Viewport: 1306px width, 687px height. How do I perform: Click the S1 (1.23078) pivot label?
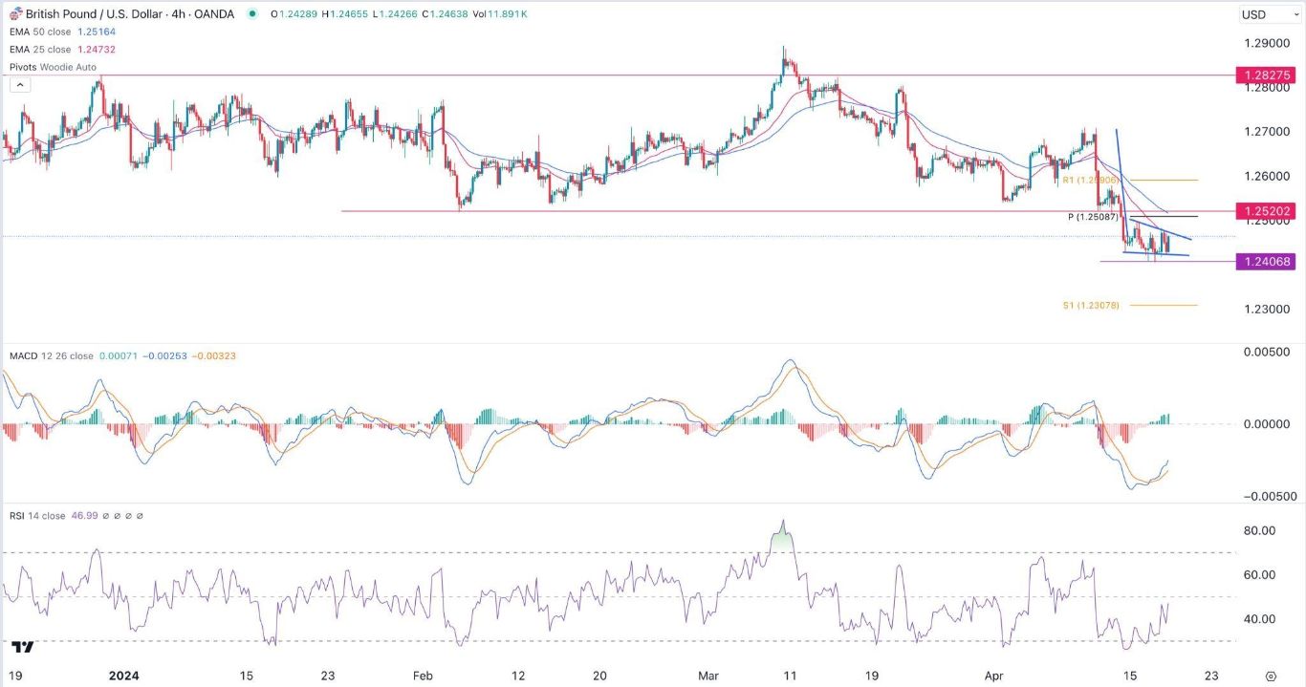pyautogui.click(x=1091, y=306)
